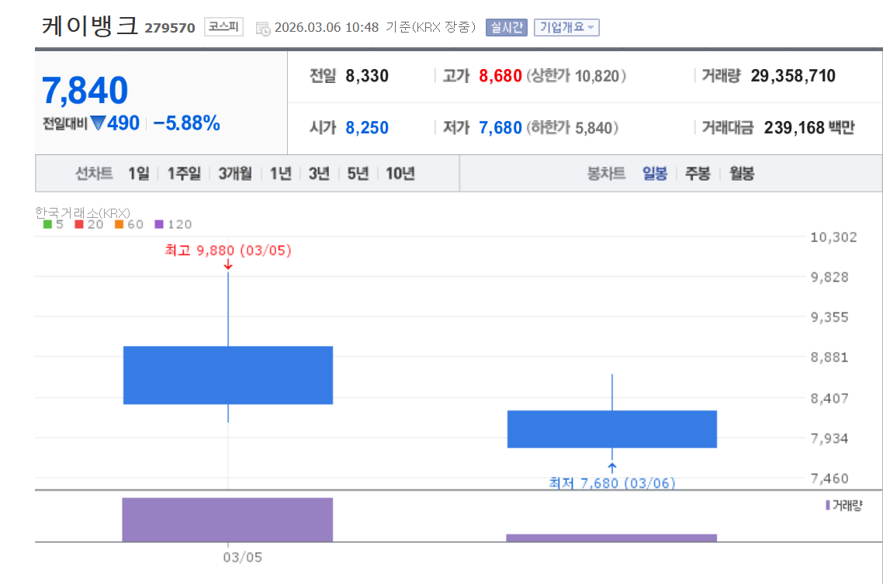The width and height of the screenshot is (883, 584).
Task: Select the 3년 line chart tab
Action: point(320,173)
